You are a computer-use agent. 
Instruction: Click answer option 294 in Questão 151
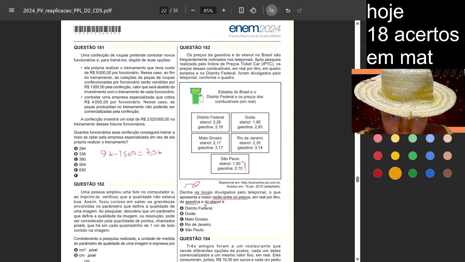80,148
